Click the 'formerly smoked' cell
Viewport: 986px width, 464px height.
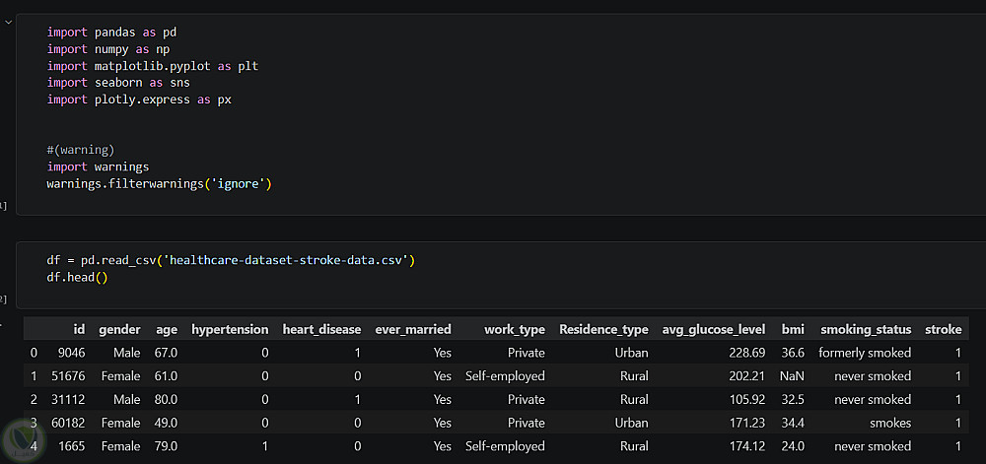tap(865, 353)
